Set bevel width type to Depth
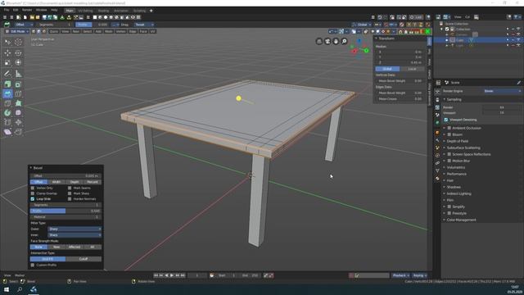Image resolution: width=524 pixels, height=295 pixels. point(75,182)
